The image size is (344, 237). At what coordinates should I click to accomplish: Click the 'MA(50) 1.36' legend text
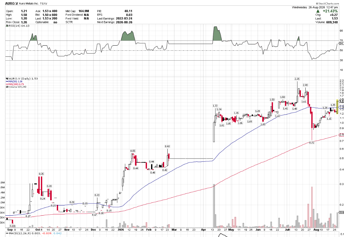15,81
